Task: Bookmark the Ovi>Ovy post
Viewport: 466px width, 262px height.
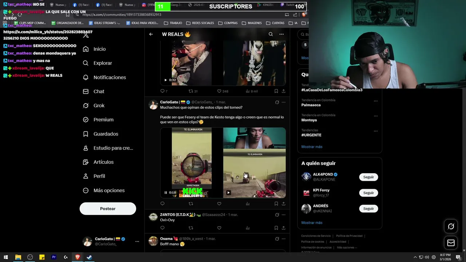Action: pyautogui.click(x=276, y=228)
